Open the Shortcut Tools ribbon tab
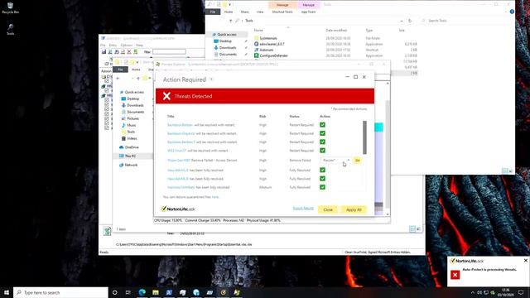This screenshot has height=298, width=530. 282,12
